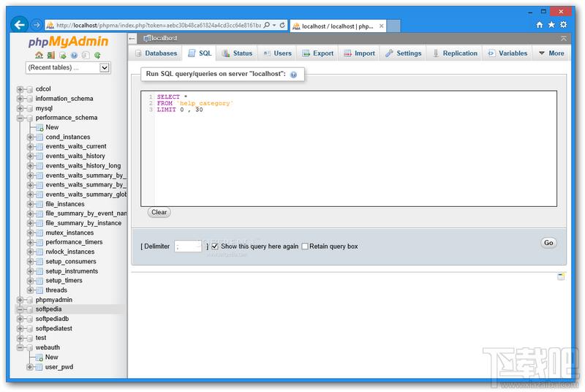The image size is (585, 392).
Task: Open the browser tools gear icon
Action: pos(563,25)
